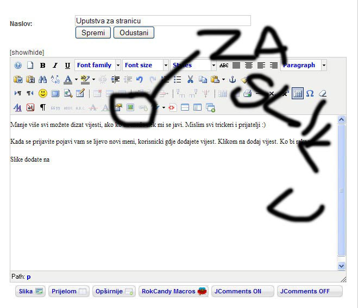The image size is (358, 308).
Task: Open the Paragraph format dropdown
Action: 303,65
